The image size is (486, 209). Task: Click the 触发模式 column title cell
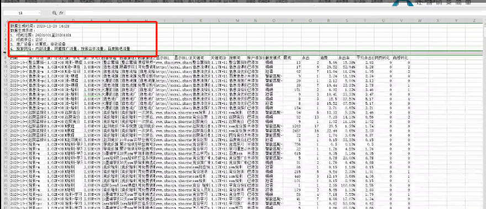tap(274, 58)
